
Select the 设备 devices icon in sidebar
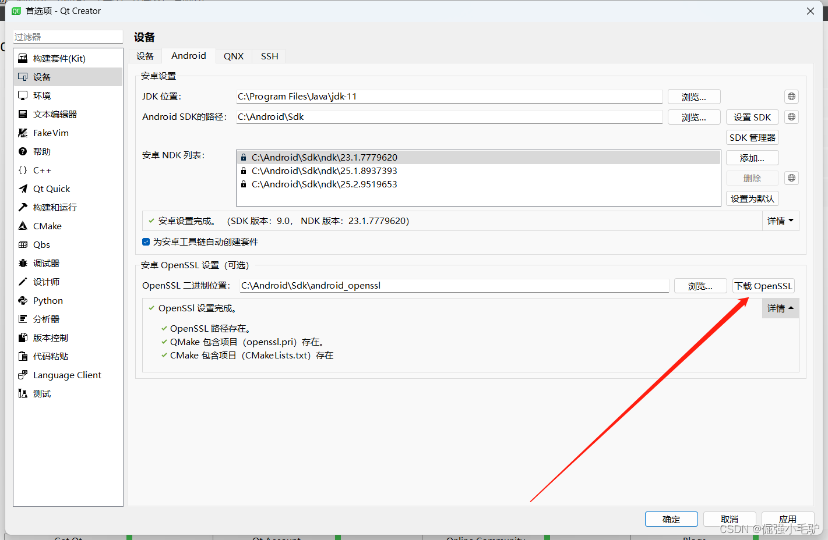point(23,77)
